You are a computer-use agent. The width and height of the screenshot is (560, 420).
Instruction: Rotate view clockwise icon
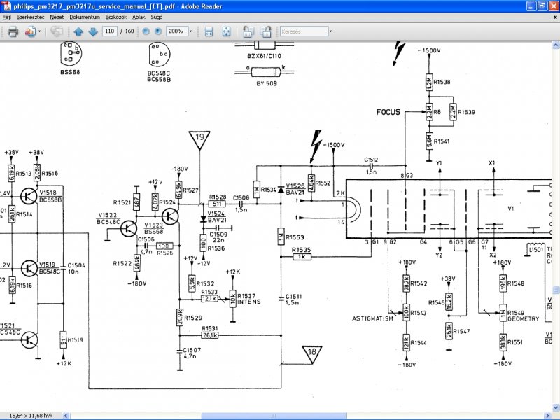pos(265,31)
